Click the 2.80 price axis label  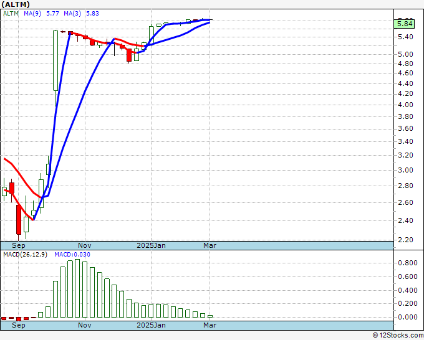[x=405, y=186]
